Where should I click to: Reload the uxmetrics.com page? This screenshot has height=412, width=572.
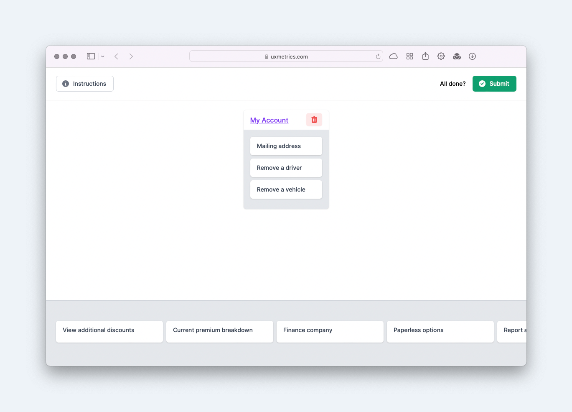click(377, 56)
